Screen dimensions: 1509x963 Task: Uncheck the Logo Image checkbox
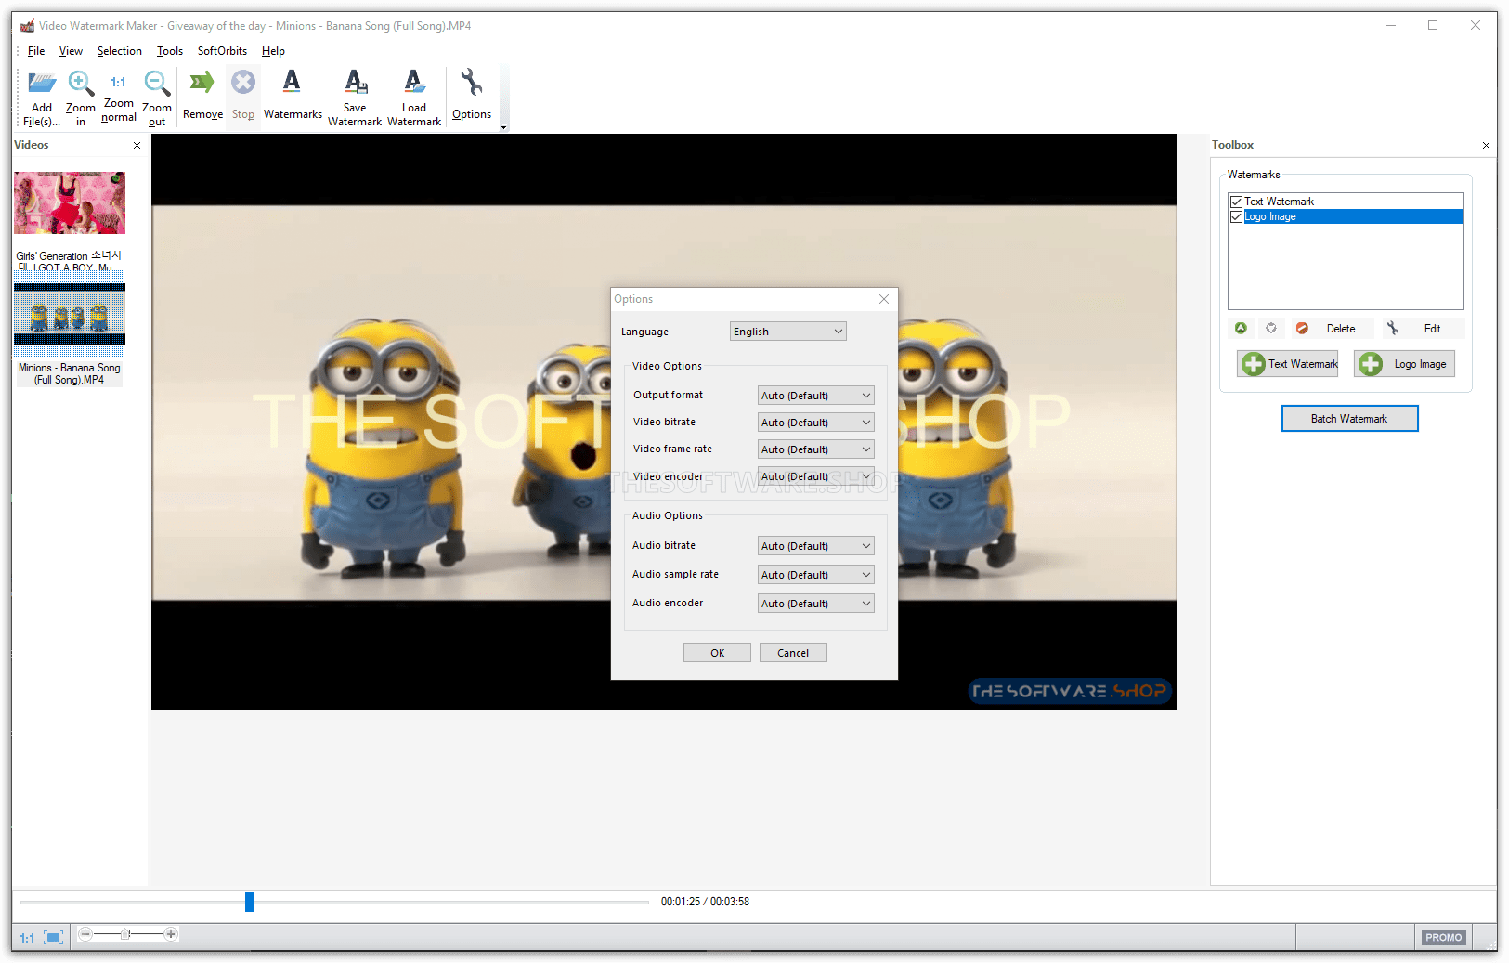click(x=1236, y=216)
